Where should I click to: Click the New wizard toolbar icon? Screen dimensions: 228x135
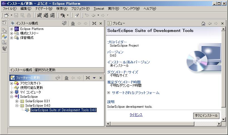click(6, 15)
